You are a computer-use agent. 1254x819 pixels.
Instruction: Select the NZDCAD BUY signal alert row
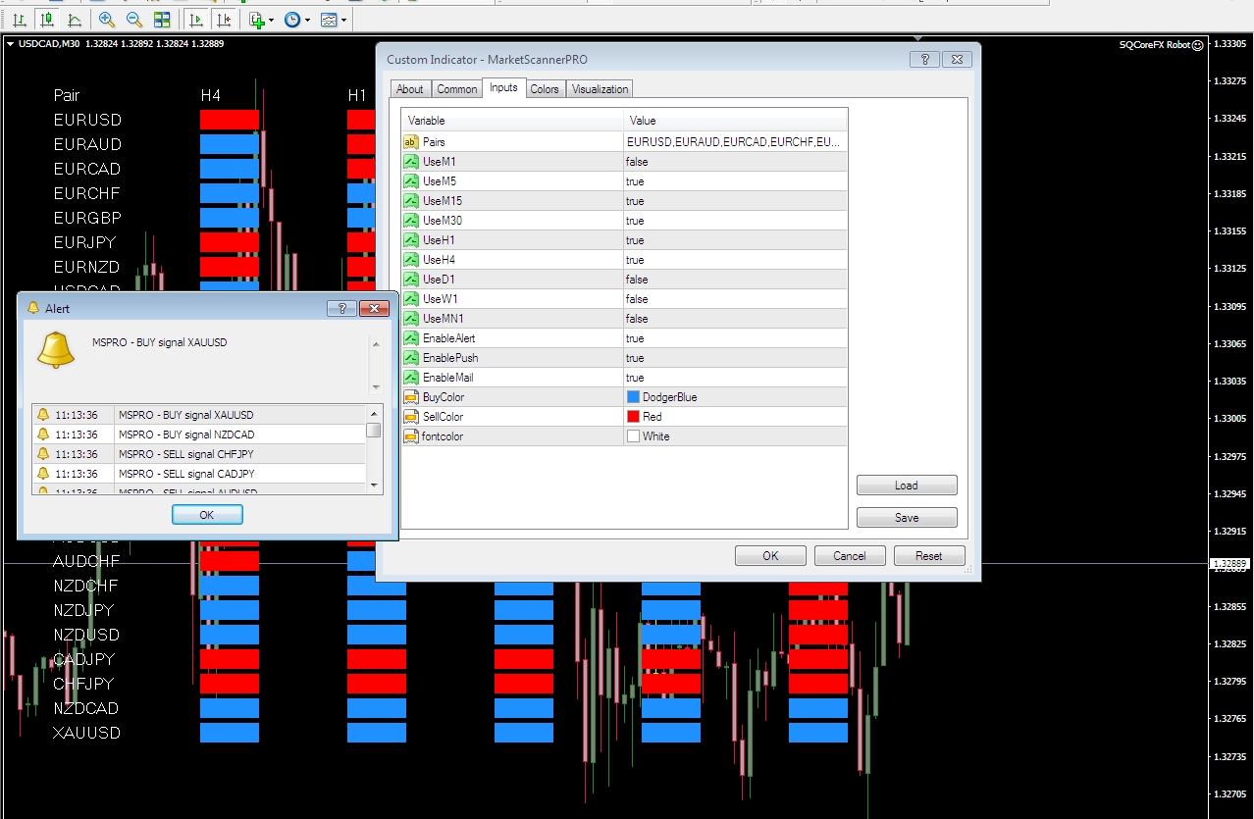tap(185, 435)
